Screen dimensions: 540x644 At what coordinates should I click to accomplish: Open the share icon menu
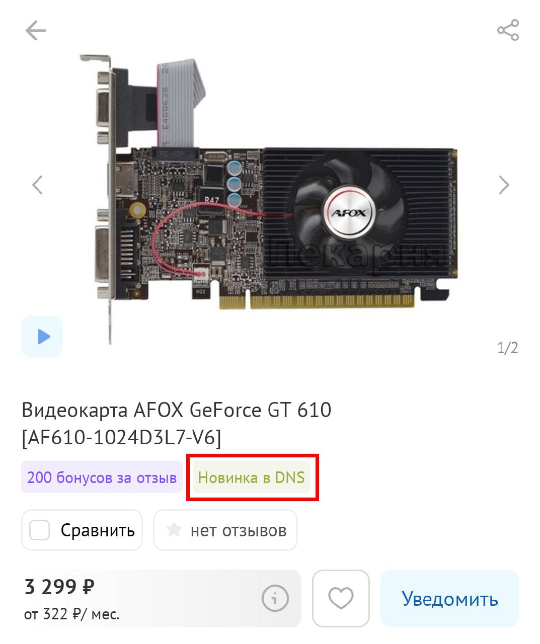(x=508, y=30)
